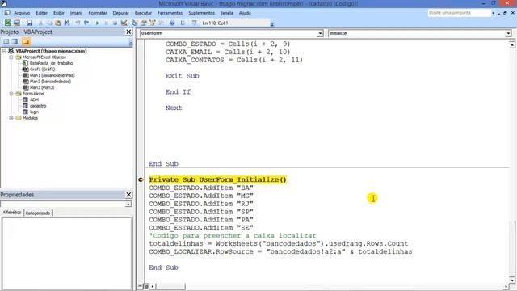Click the Paste clipboard icon
The height and width of the screenshot is (291, 517).
tap(57, 23)
